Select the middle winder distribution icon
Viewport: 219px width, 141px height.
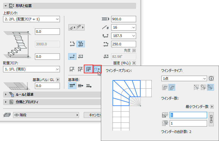pyautogui.click(x=203, y=87)
